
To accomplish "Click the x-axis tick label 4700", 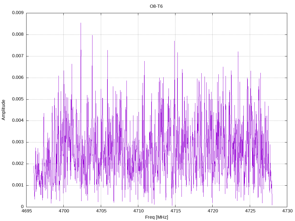I will pos(64,211).
